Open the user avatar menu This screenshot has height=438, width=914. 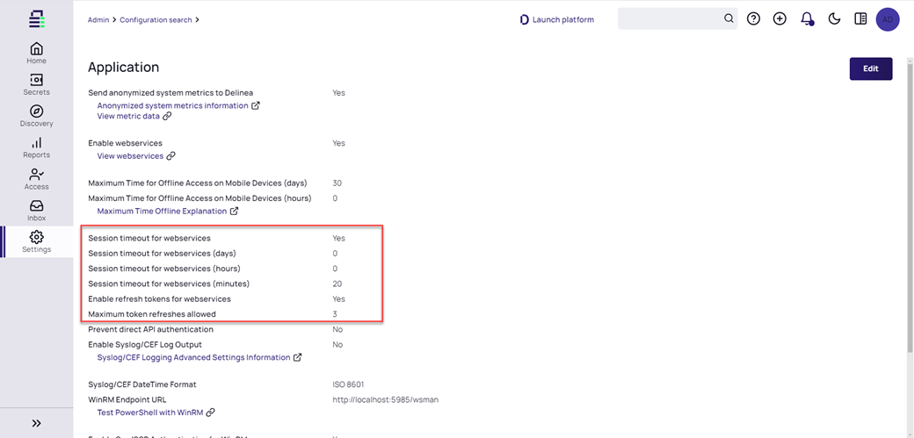[888, 19]
